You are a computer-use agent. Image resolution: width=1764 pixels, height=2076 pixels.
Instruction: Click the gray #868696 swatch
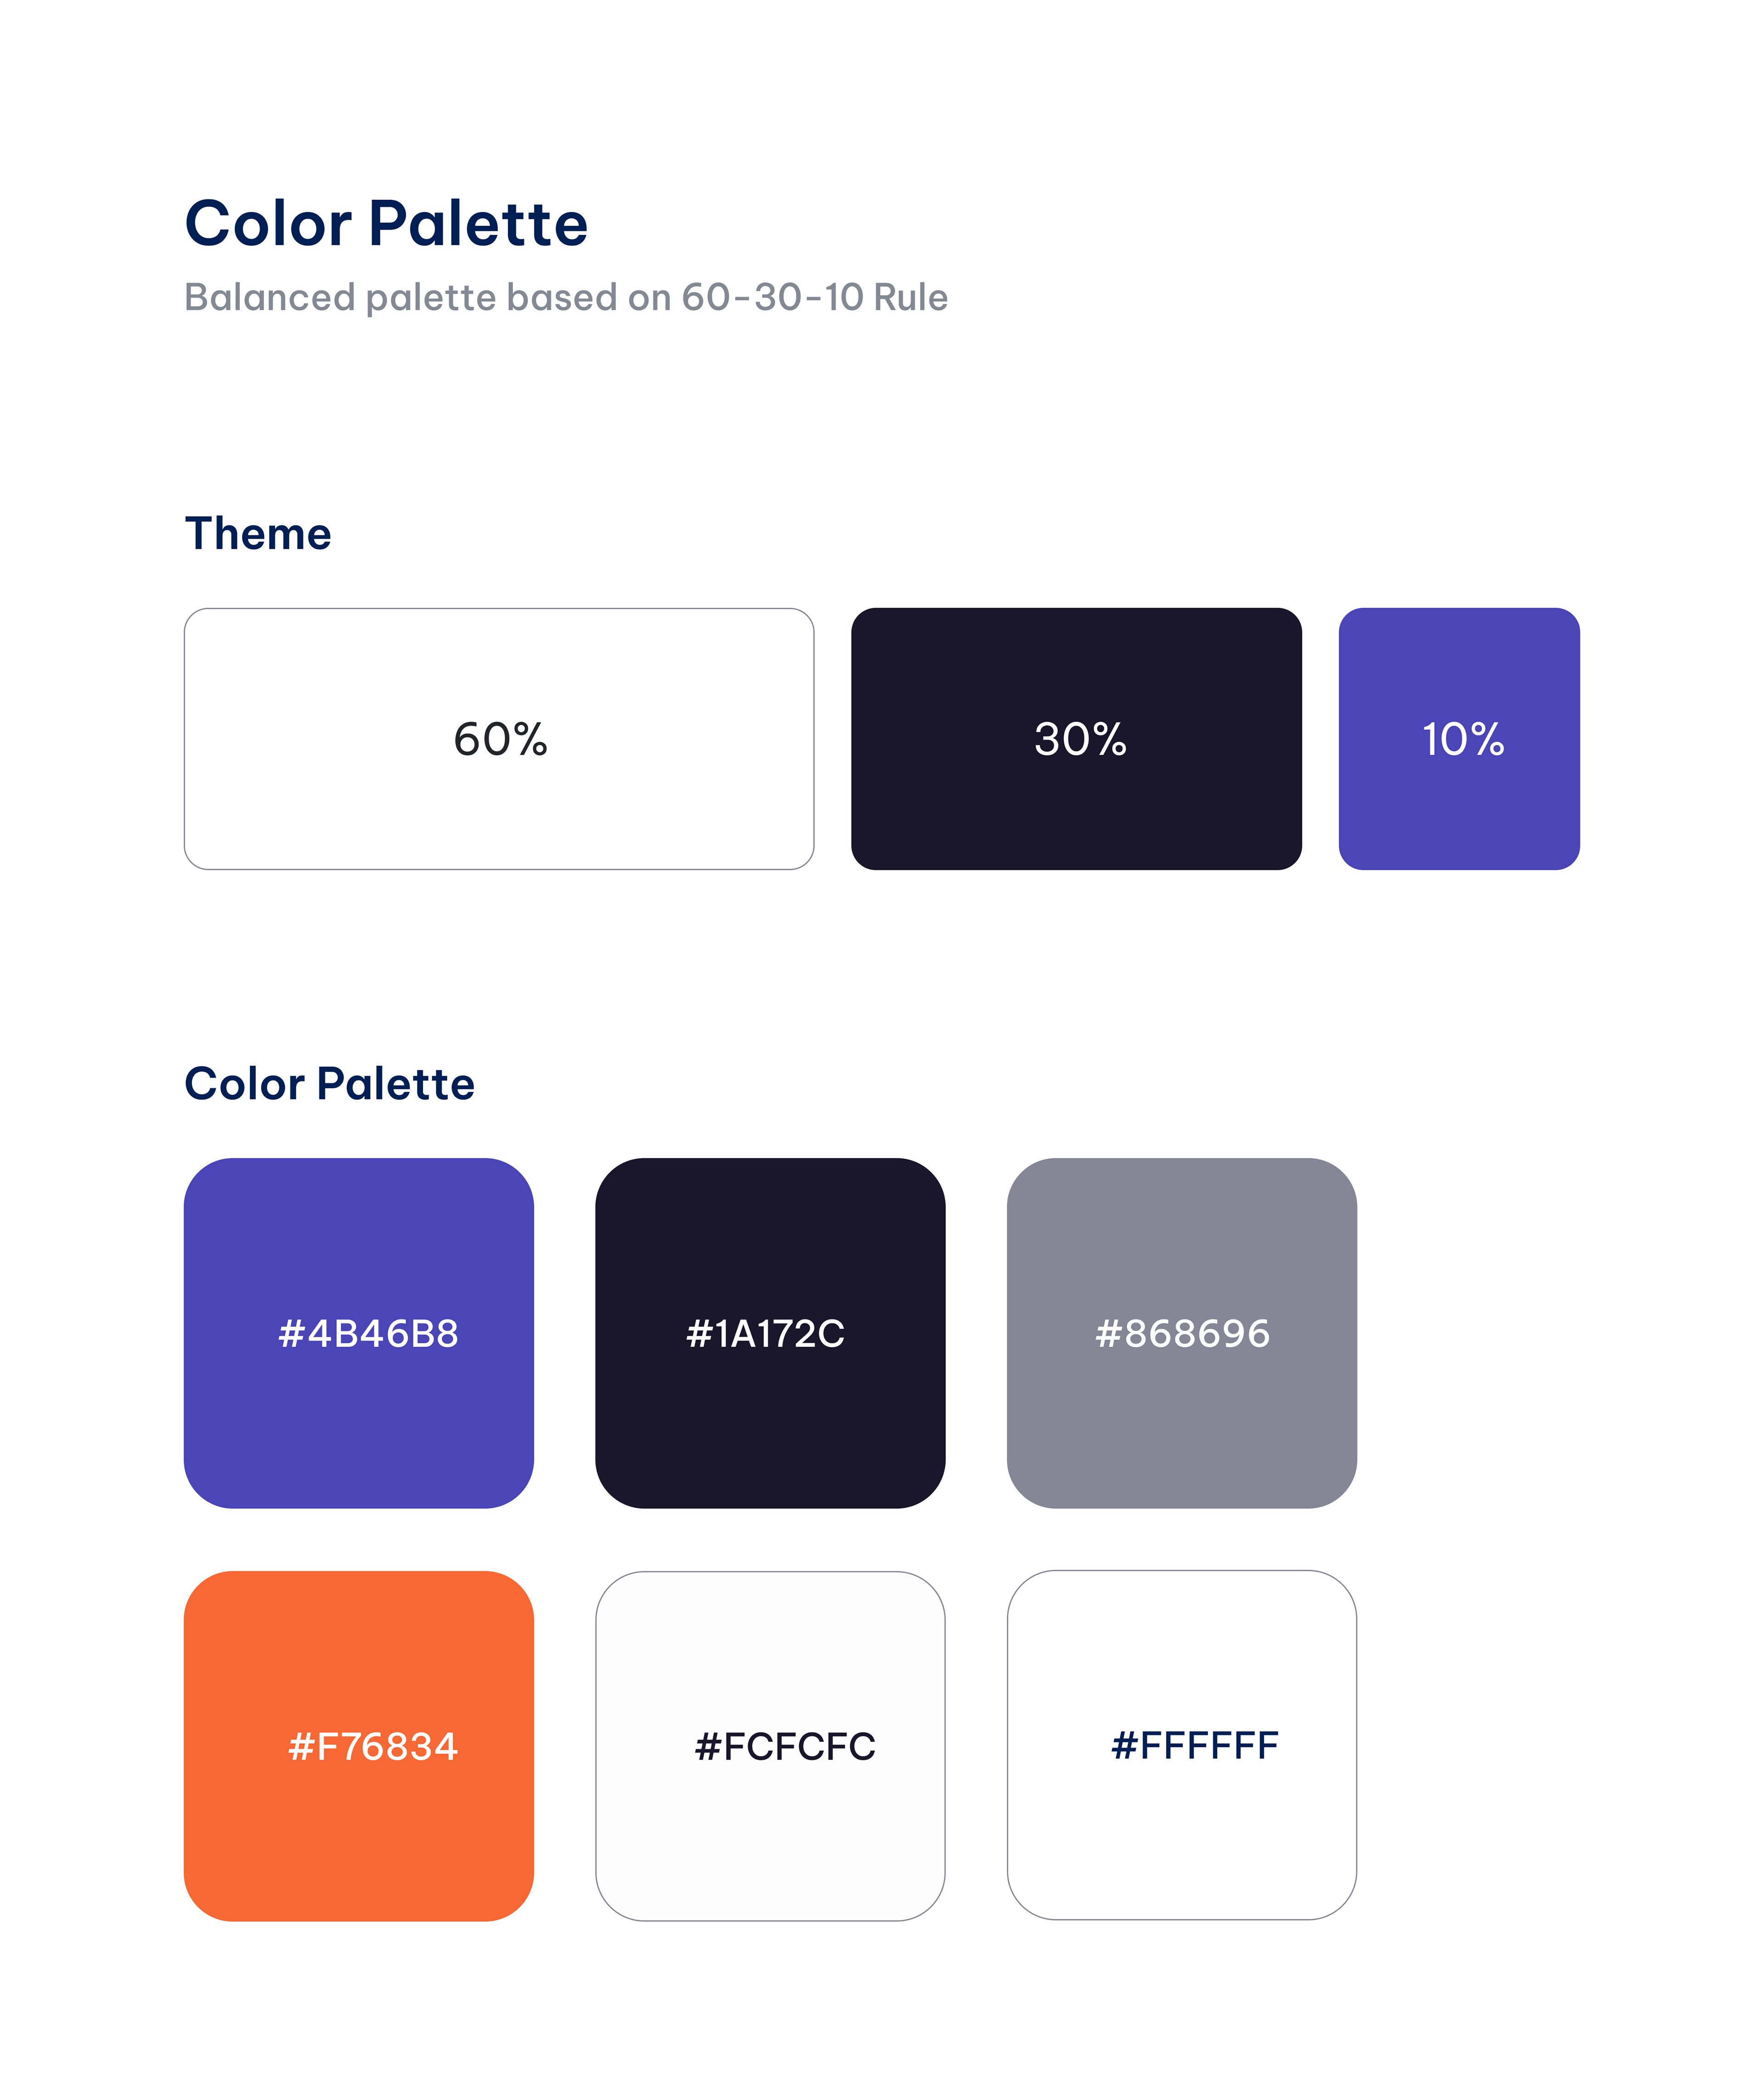tap(1182, 1334)
